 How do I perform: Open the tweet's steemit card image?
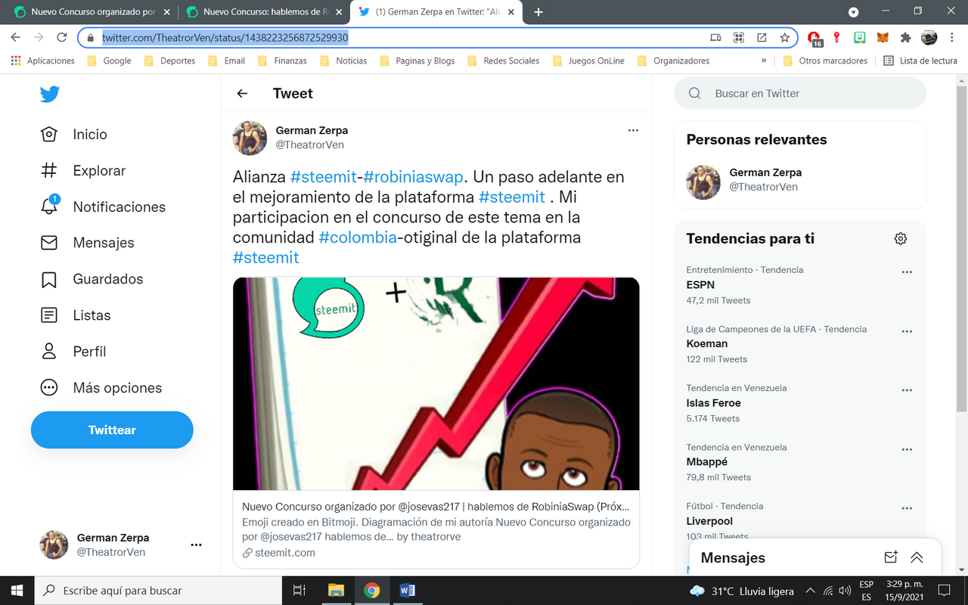436,383
